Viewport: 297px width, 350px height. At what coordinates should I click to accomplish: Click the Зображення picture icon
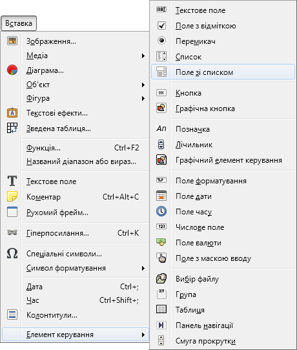click(12, 41)
